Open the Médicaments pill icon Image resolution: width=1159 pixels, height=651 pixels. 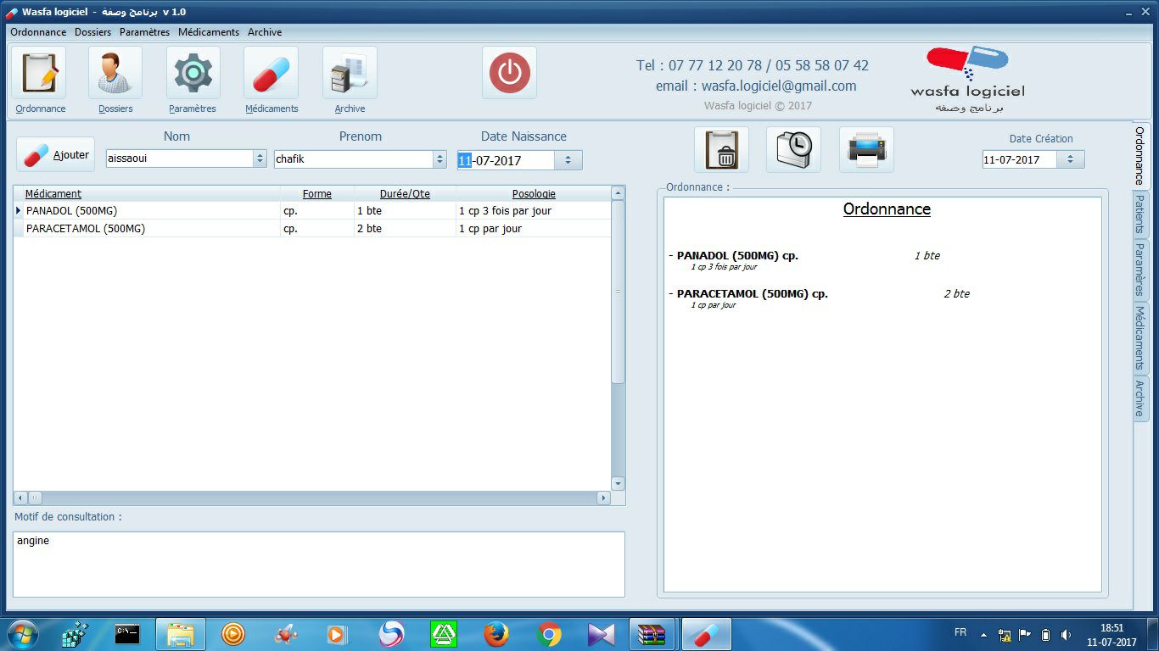272,73
